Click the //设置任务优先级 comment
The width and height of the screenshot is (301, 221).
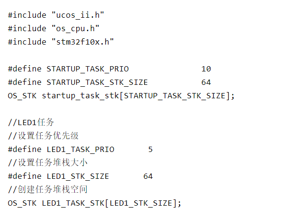(43, 136)
